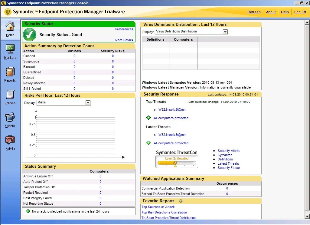Click the plus icon beside Favorite Reports
The height and width of the screenshot is (225, 310).
coord(181,201)
